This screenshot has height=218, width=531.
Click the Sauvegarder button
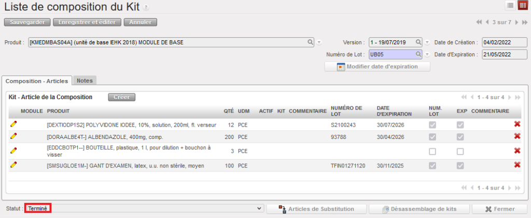pyautogui.click(x=27, y=22)
